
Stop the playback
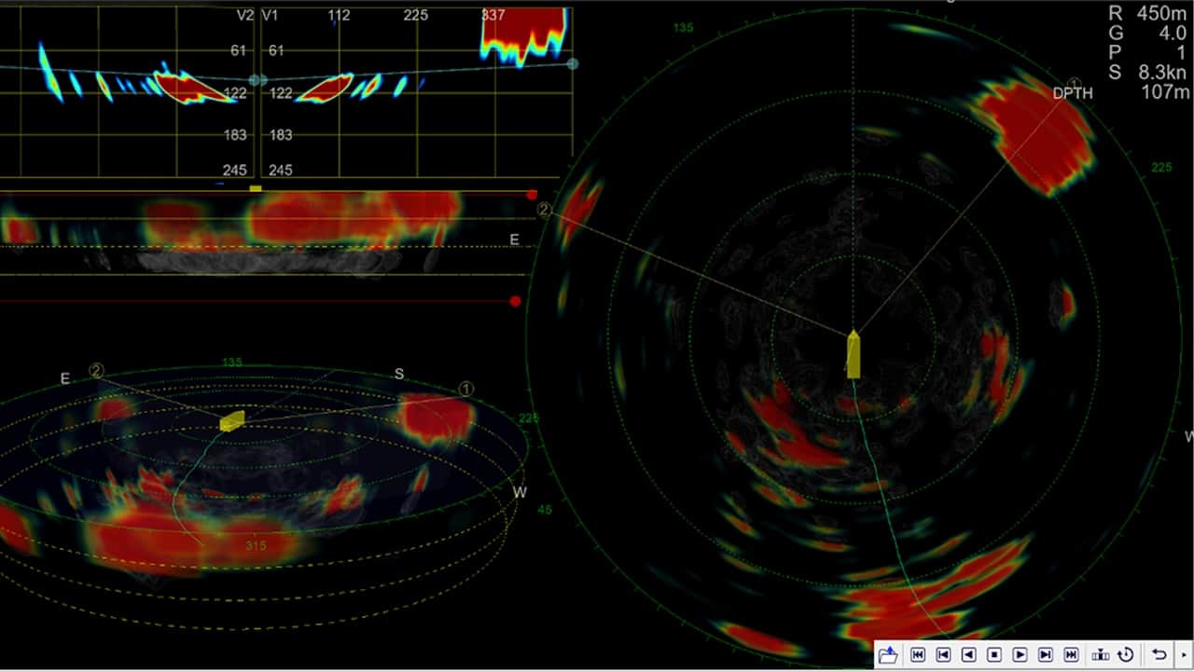tap(996, 655)
